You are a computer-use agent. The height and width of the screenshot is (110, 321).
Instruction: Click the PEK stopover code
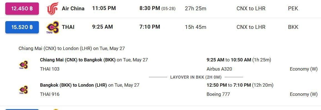click(x=293, y=9)
